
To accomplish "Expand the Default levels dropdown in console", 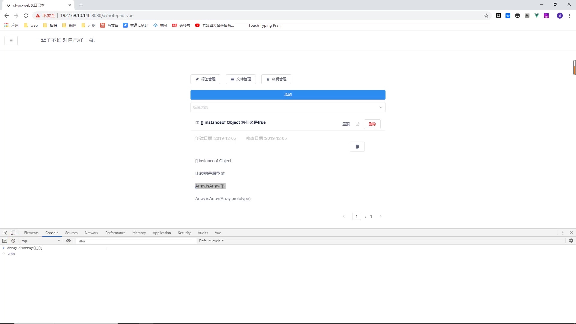I will tap(211, 241).
